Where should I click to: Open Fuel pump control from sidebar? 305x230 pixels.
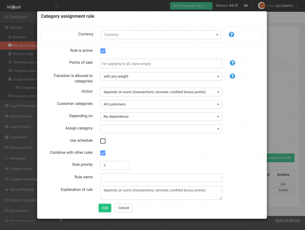pos(20,96)
